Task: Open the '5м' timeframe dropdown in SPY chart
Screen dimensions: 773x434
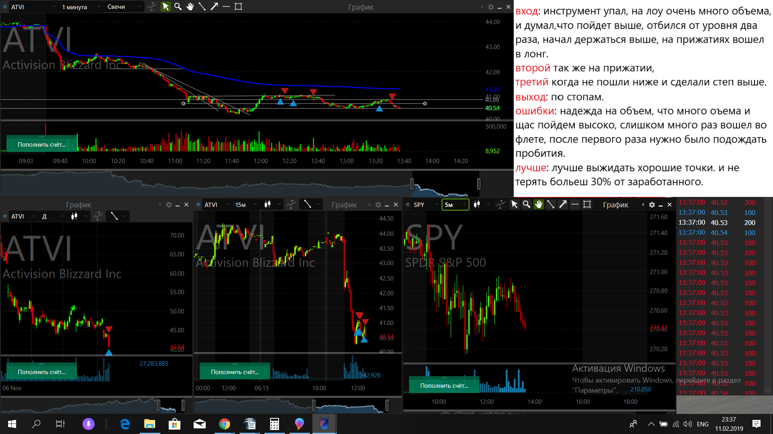Action: (x=455, y=205)
